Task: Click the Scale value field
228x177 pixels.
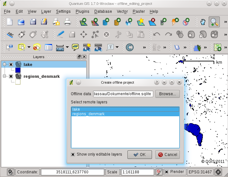Action: pos(137,172)
